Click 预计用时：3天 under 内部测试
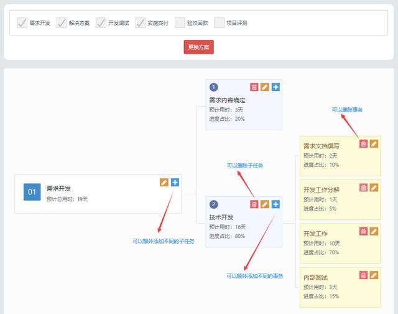Viewport: 398px width, 314px height. (x=320, y=287)
